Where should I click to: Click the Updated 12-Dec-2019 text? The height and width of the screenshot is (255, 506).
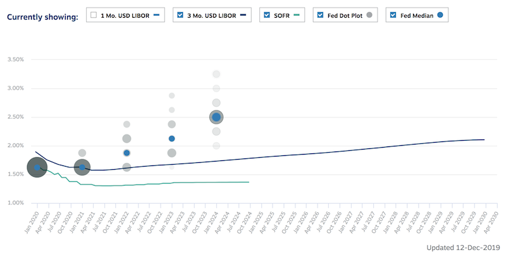[463, 247]
